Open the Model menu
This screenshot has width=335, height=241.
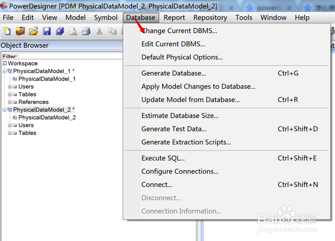click(76, 17)
